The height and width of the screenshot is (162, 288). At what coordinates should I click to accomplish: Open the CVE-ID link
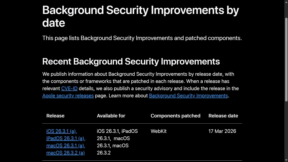[x=69, y=88]
